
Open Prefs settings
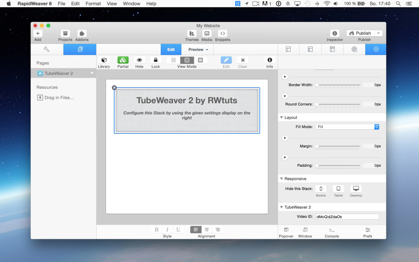[368, 230]
